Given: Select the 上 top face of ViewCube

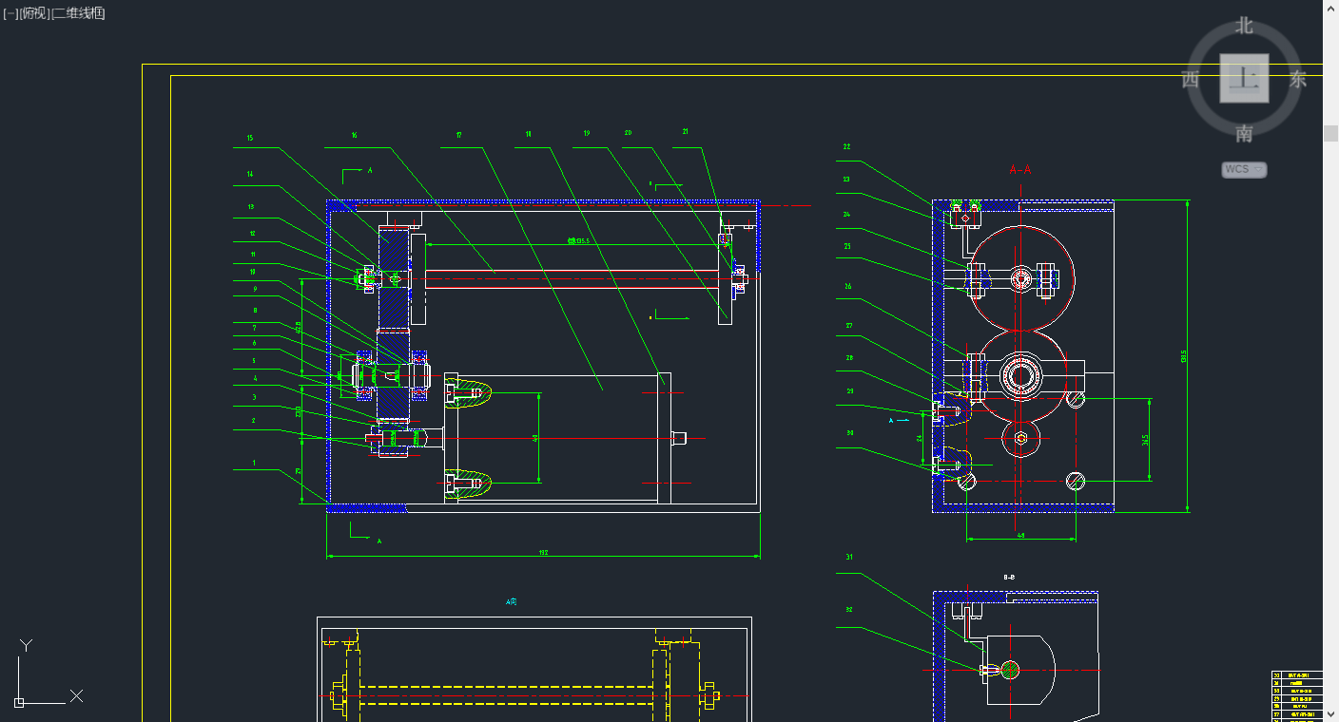Looking at the screenshot, I should click(1244, 79).
